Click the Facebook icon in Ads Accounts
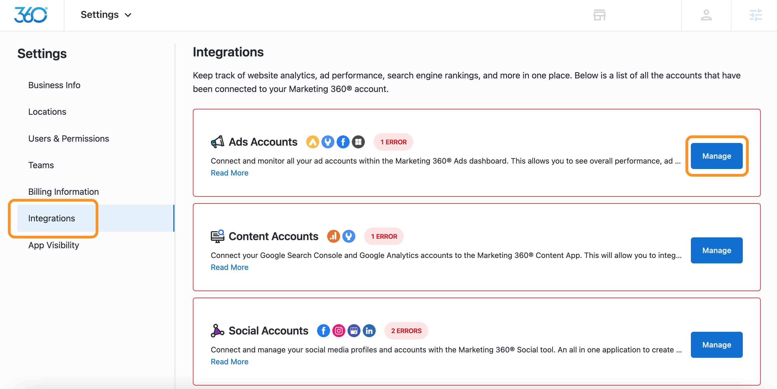The image size is (777, 389). click(343, 142)
